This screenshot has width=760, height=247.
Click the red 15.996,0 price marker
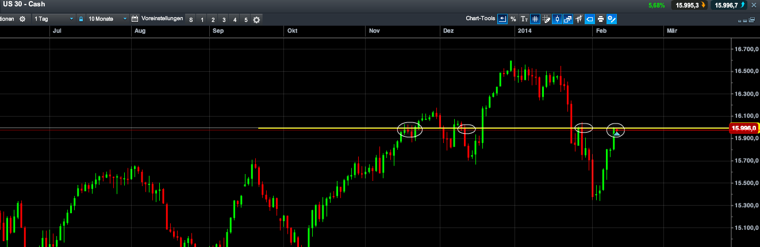click(x=743, y=128)
